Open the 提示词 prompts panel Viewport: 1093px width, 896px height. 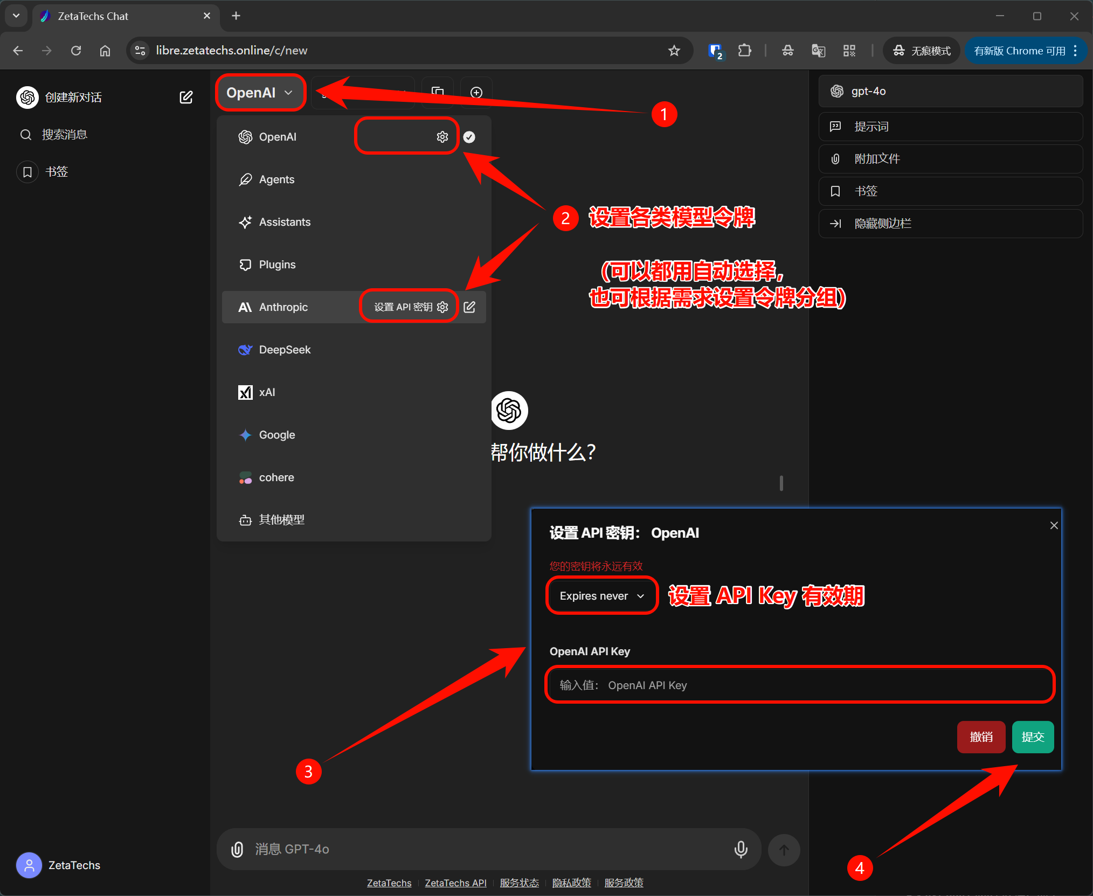tap(950, 127)
